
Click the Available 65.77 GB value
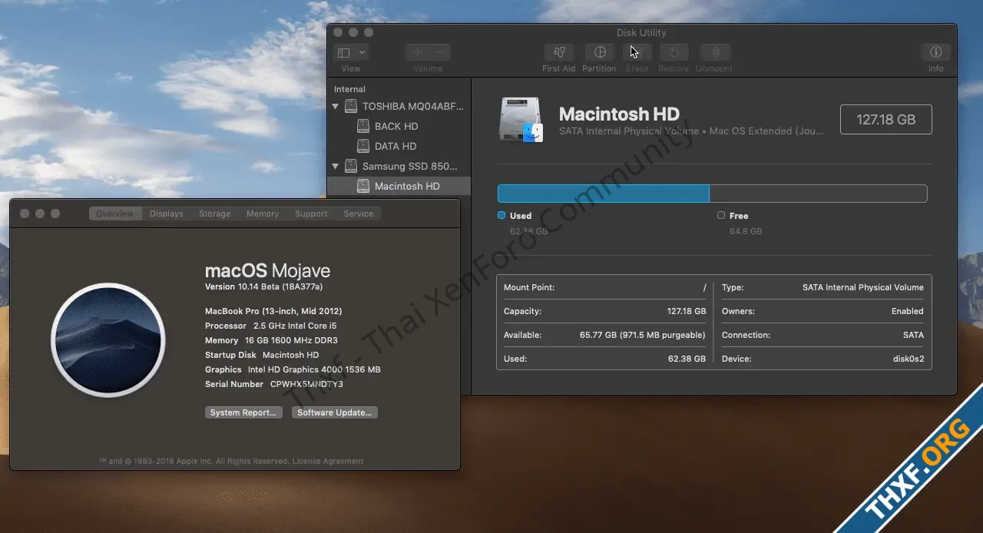point(643,335)
